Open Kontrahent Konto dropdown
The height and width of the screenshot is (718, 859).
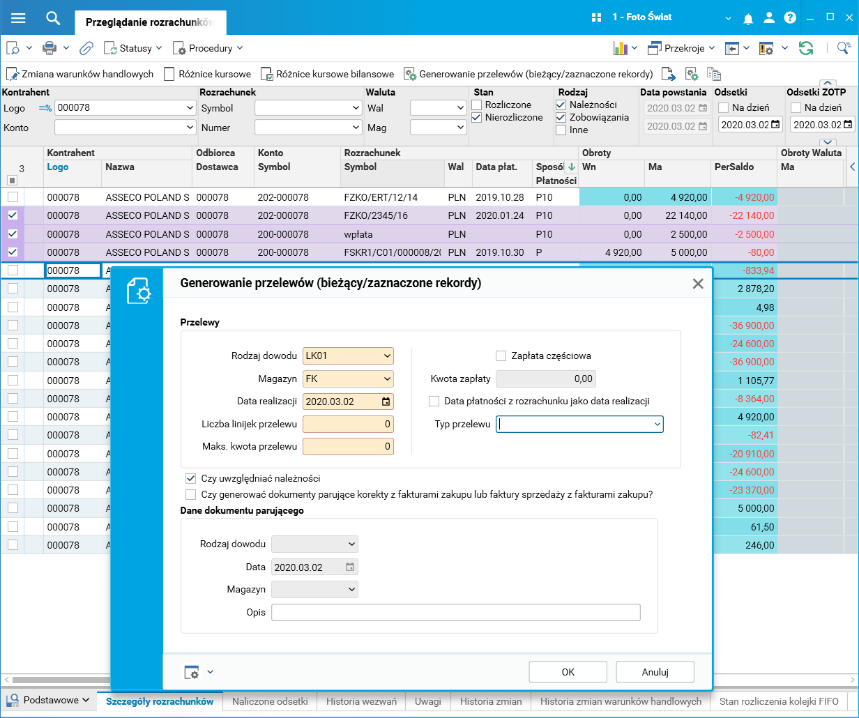[x=190, y=128]
